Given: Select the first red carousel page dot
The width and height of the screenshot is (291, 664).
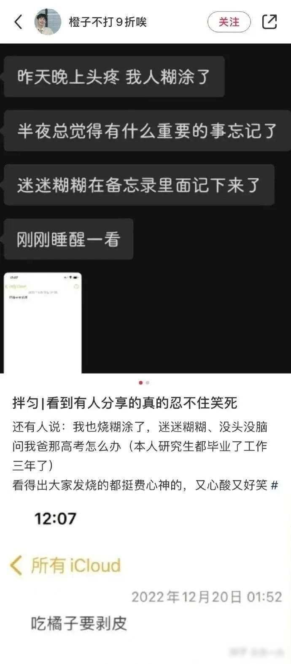Looking at the screenshot, I should [x=140, y=383].
